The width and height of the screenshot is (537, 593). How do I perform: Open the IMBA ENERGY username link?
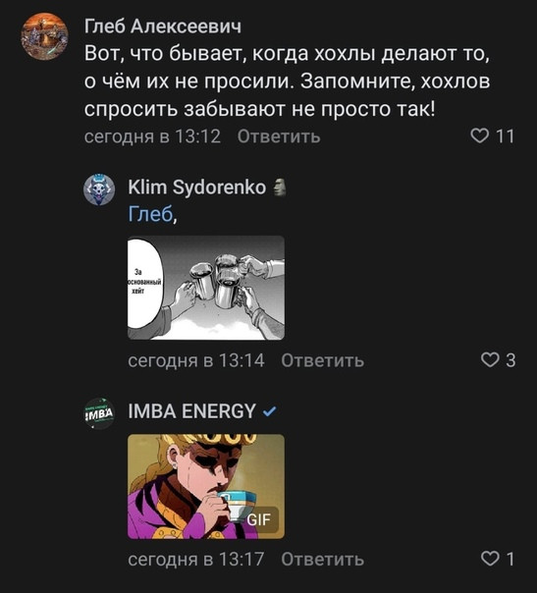coord(192,411)
